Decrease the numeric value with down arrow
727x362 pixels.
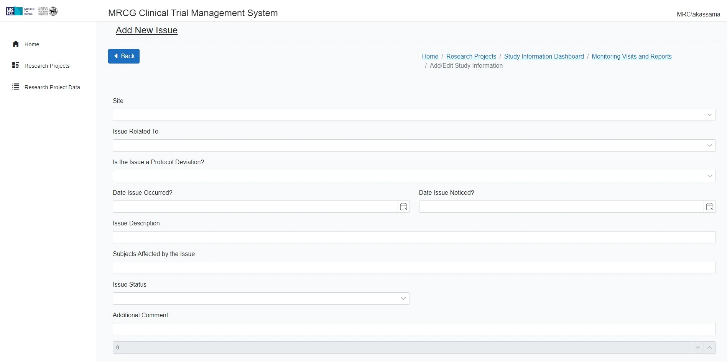point(697,347)
